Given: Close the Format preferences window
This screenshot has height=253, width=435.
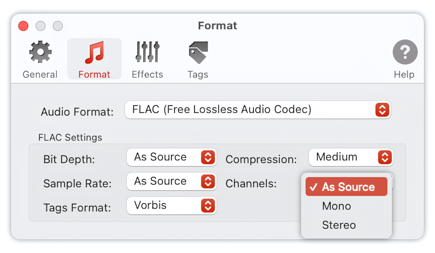Looking at the screenshot, I should [23, 26].
